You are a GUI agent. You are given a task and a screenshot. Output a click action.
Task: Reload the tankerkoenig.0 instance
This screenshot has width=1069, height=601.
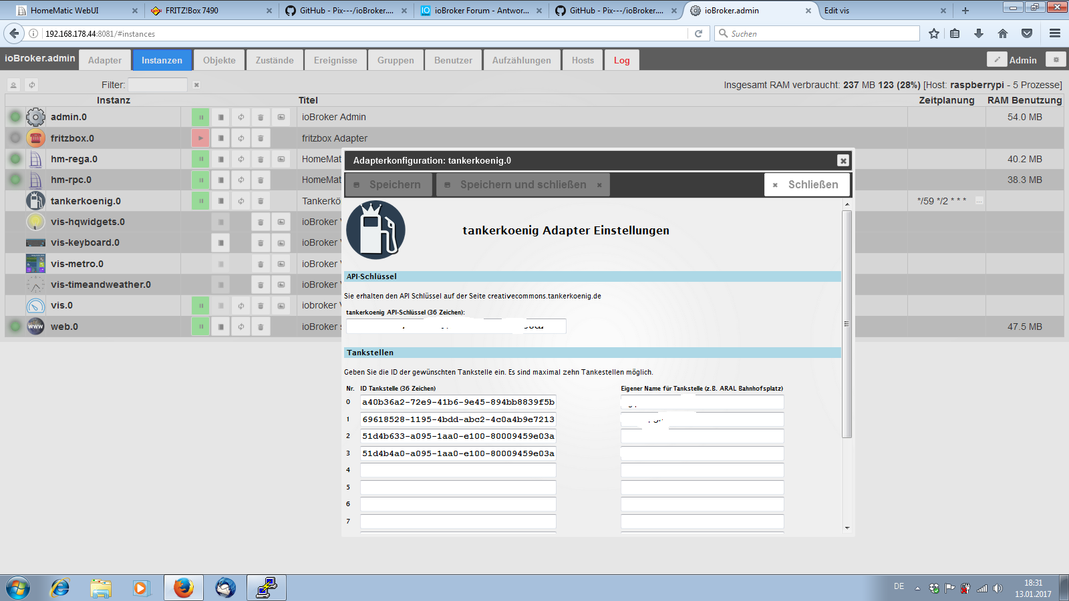[241, 200]
